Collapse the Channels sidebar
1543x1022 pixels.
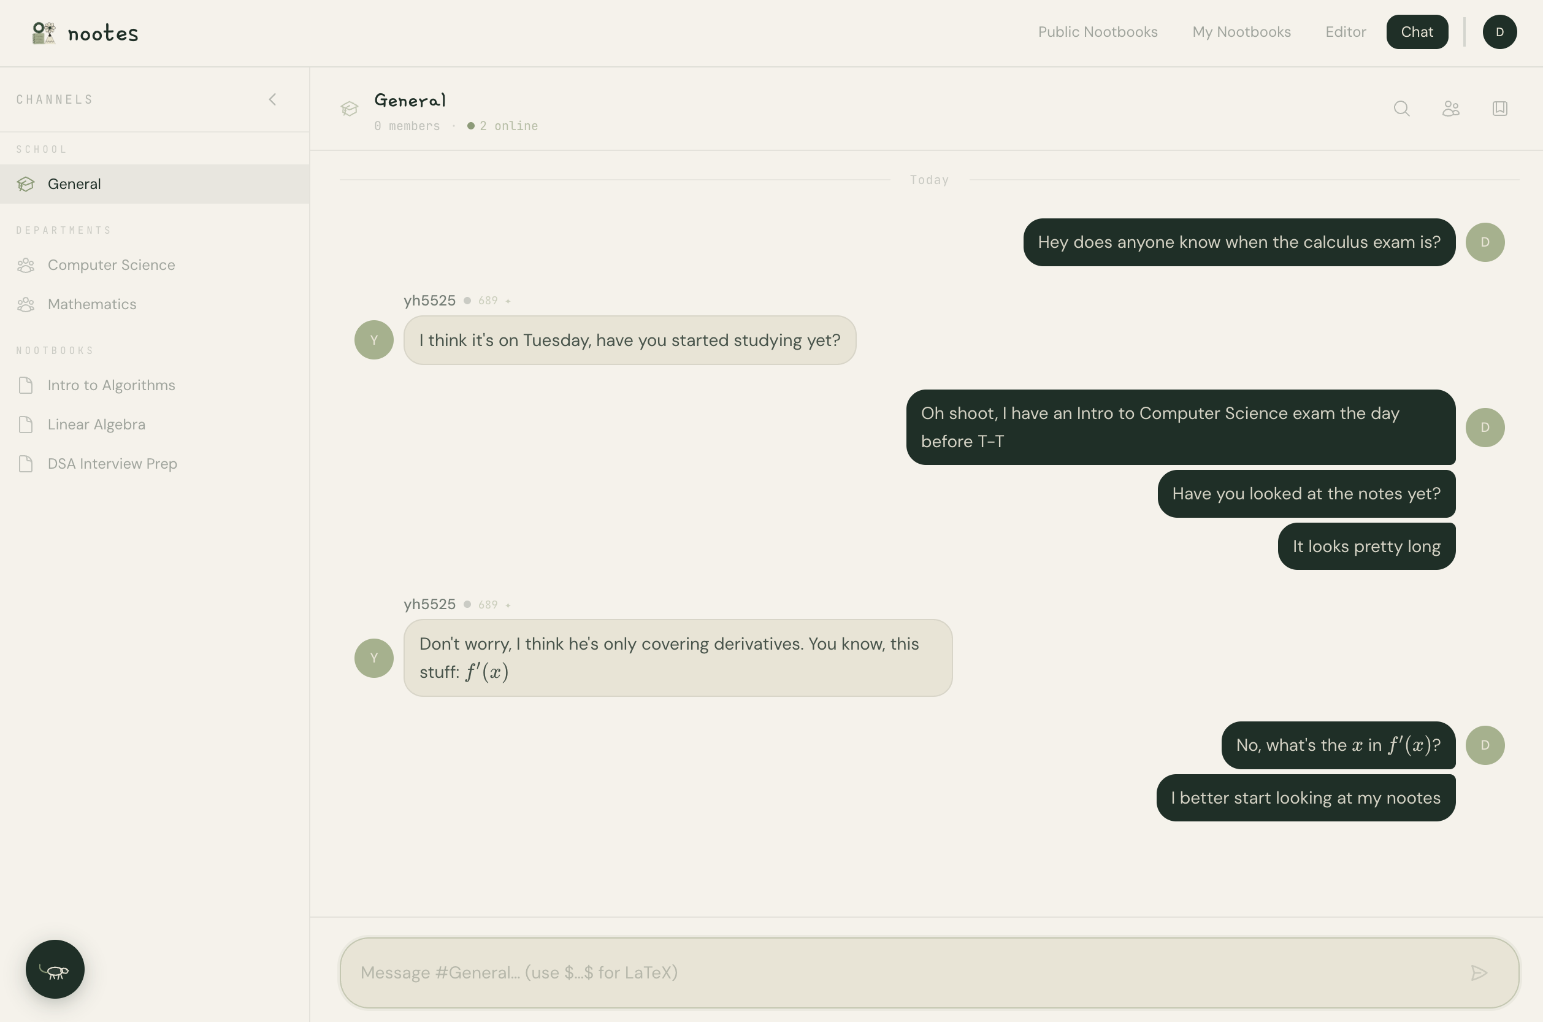click(x=272, y=100)
